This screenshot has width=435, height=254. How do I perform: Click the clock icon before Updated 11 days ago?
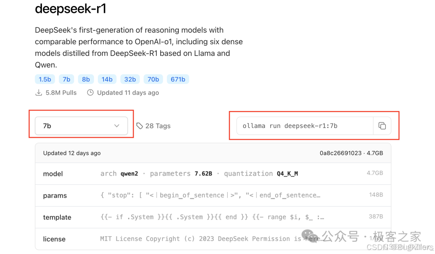[90, 93]
